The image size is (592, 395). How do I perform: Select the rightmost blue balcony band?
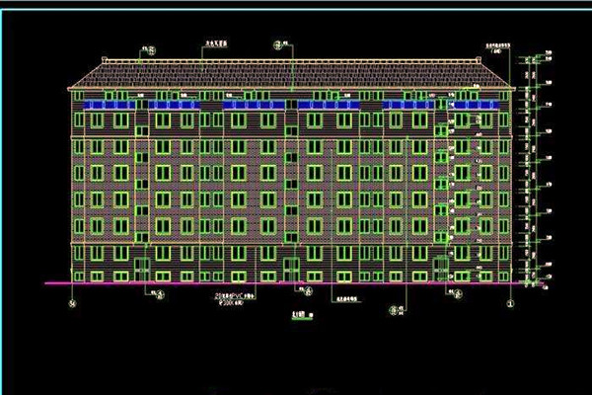click(x=481, y=103)
